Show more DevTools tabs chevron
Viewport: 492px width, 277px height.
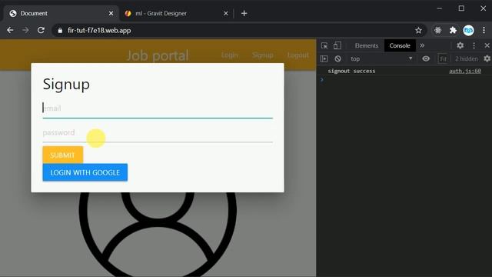pyautogui.click(x=422, y=45)
